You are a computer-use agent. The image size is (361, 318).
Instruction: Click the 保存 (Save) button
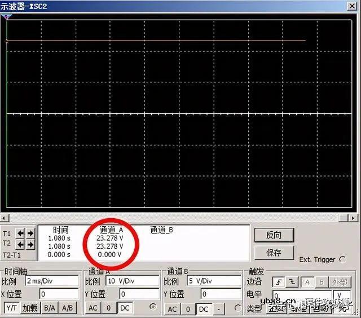pos(274,252)
